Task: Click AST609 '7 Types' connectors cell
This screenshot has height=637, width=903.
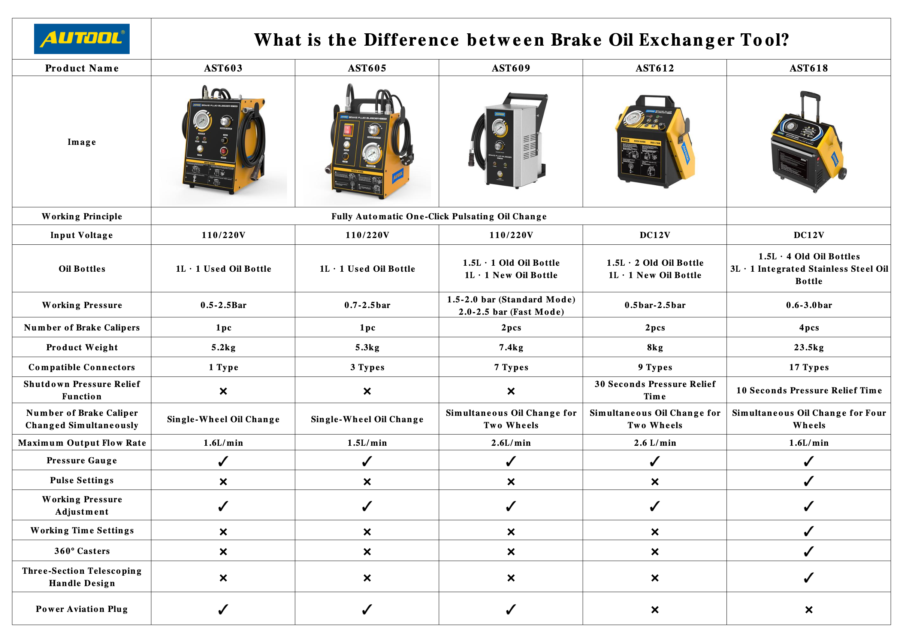Action: [x=511, y=367]
